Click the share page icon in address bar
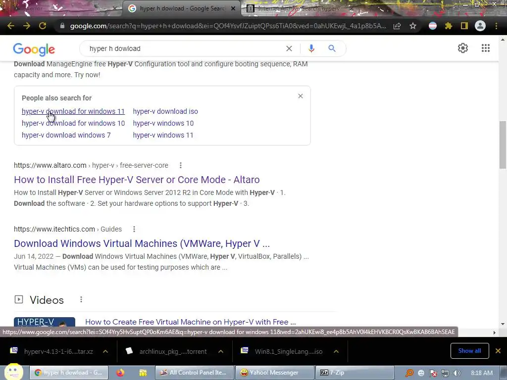This screenshot has width=507, height=380. click(397, 26)
